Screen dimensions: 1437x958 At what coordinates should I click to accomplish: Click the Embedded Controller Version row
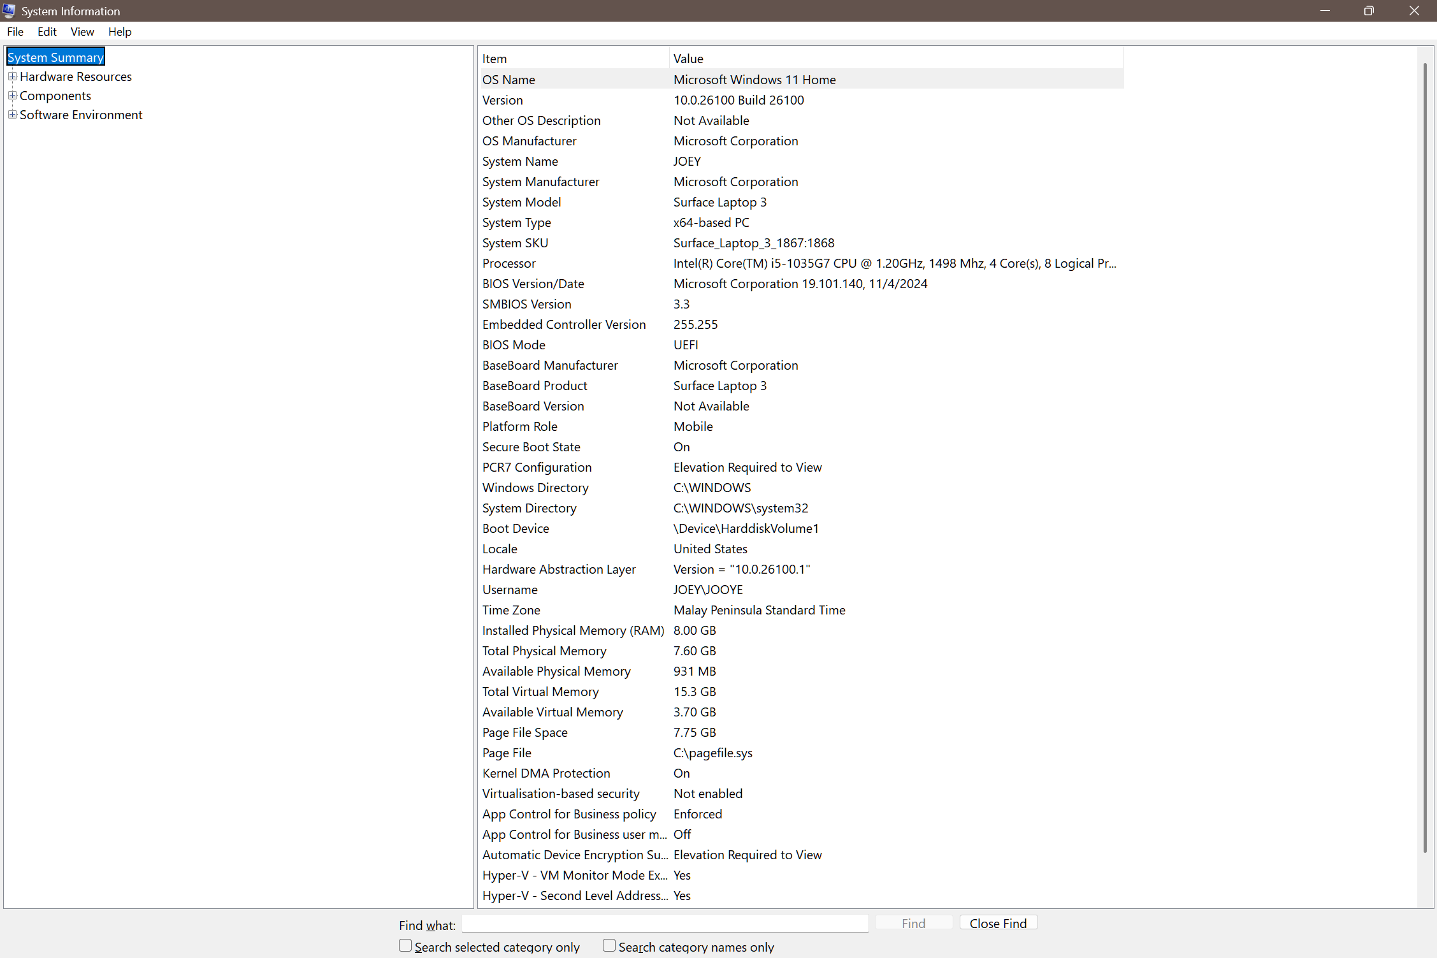[x=801, y=324]
